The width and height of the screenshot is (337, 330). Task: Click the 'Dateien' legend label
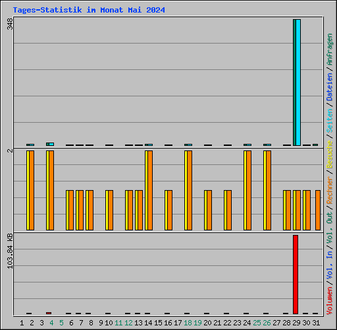tap(330, 86)
